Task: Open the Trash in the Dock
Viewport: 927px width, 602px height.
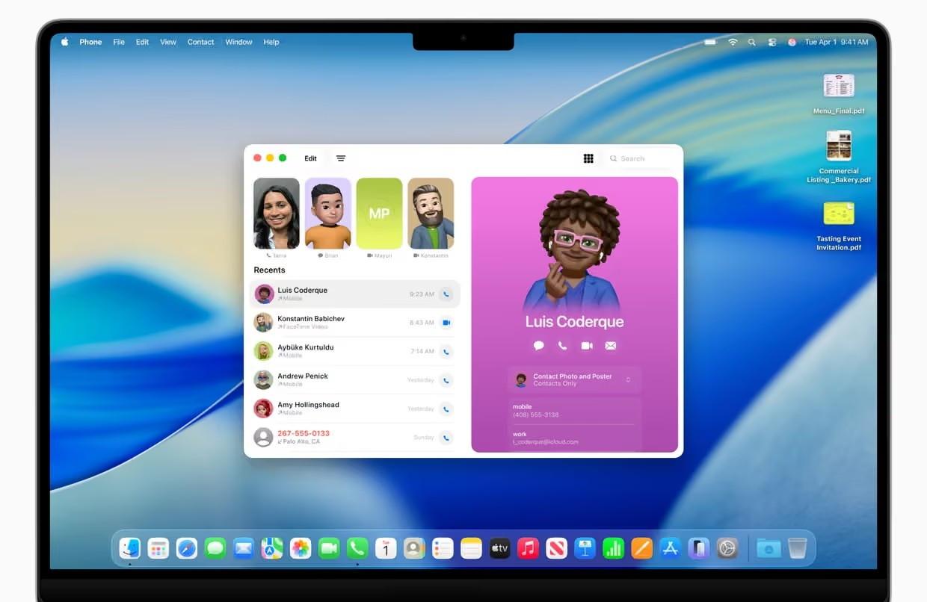Action: click(x=797, y=548)
